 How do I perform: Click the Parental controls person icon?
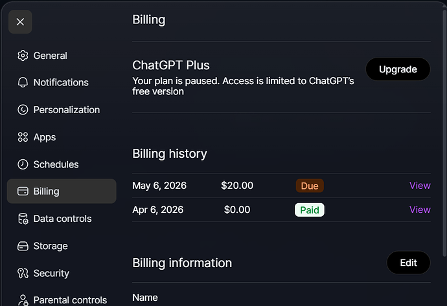(23, 300)
